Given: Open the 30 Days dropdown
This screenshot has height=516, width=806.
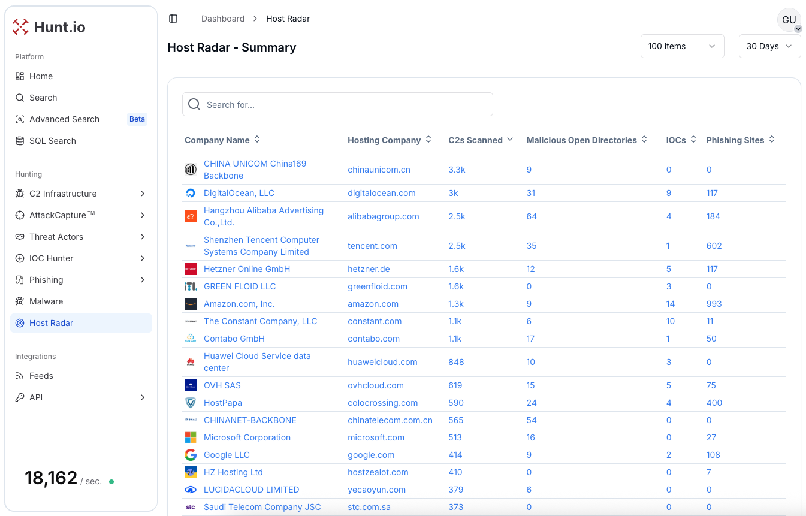Looking at the screenshot, I should [x=769, y=46].
